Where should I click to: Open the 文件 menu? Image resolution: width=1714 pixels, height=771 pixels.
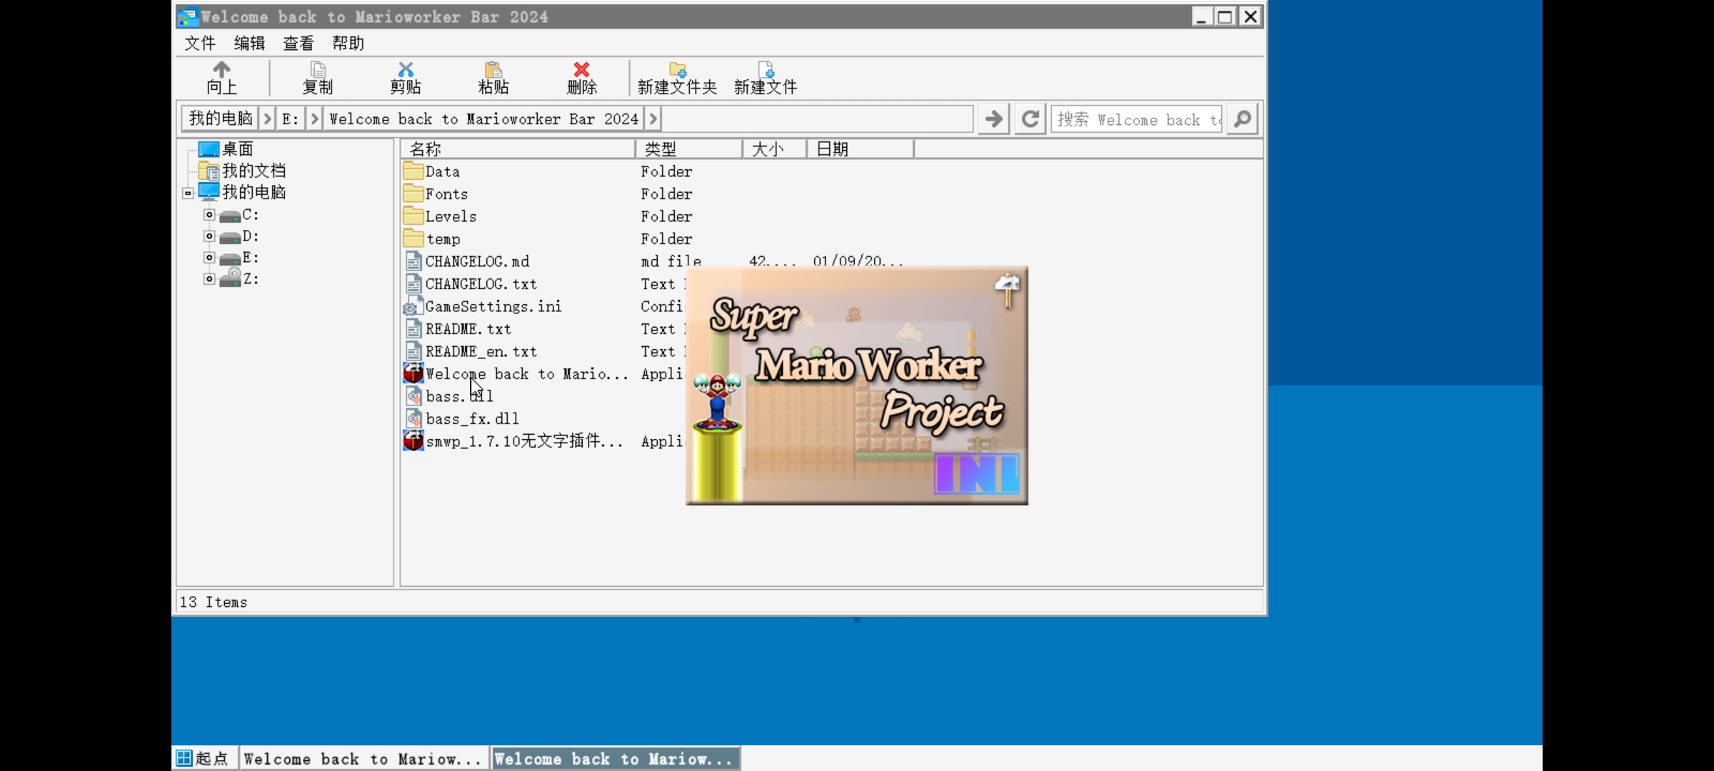(200, 43)
